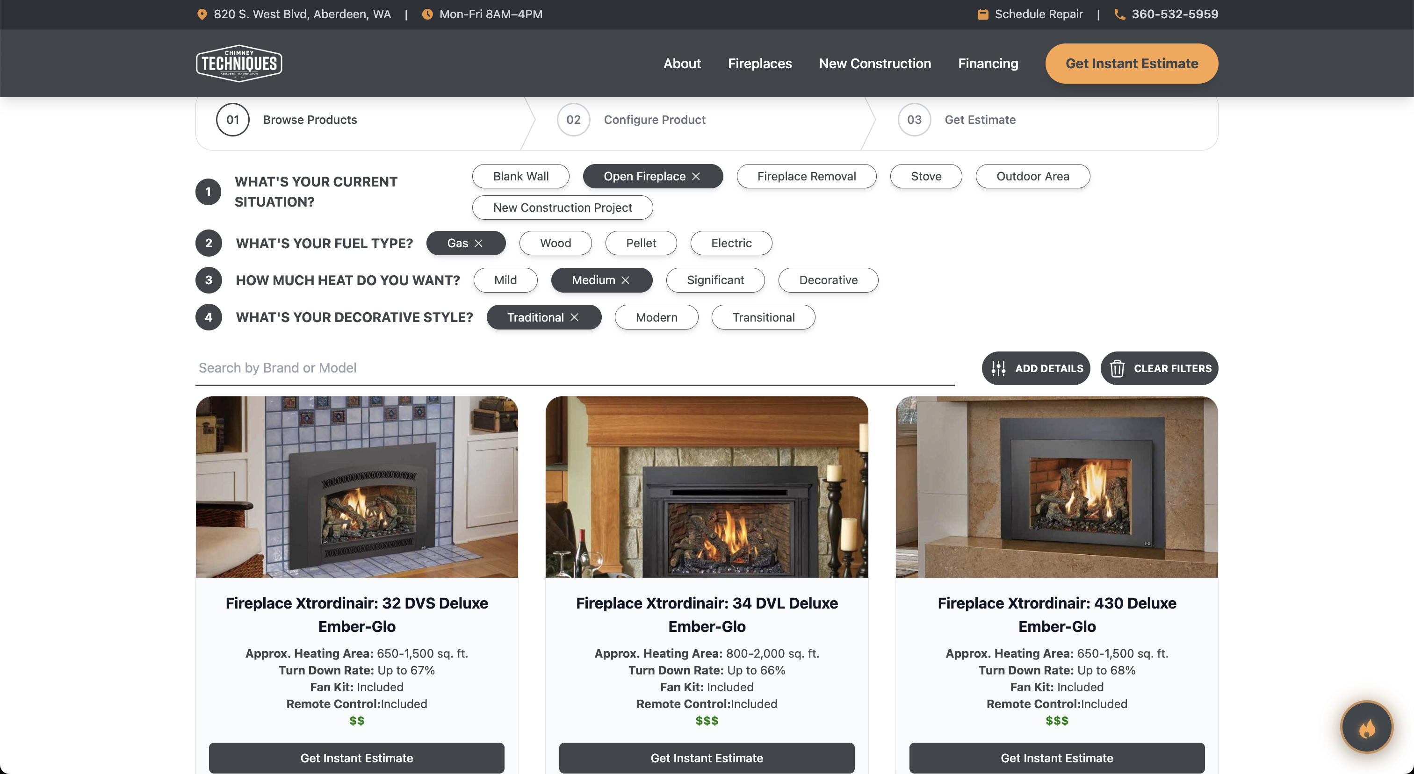Click the briefcase icon near Schedule Repair
Viewport: 1414px width, 774px height.
click(x=983, y=14)
